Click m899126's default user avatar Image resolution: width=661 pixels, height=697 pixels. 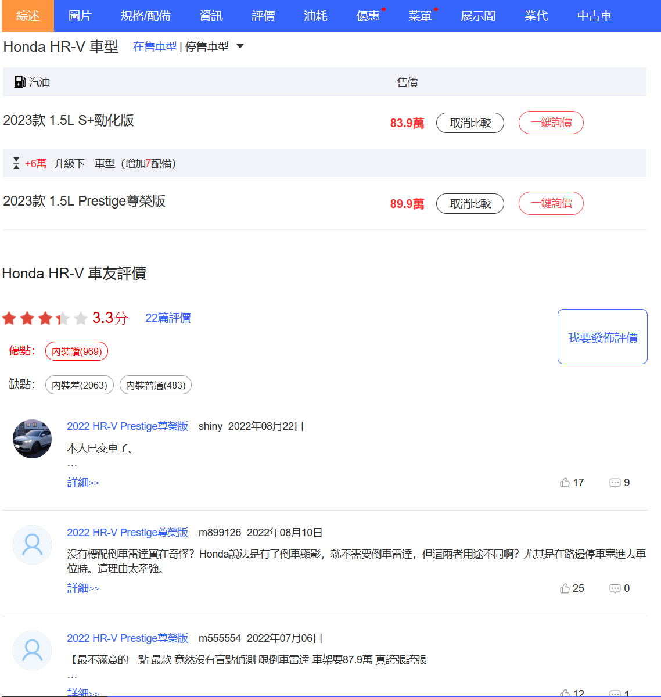pyautogui.click(x=33, y=545)
